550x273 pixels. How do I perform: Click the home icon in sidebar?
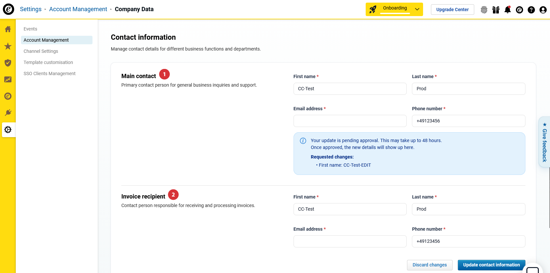[x=8, y=29]
